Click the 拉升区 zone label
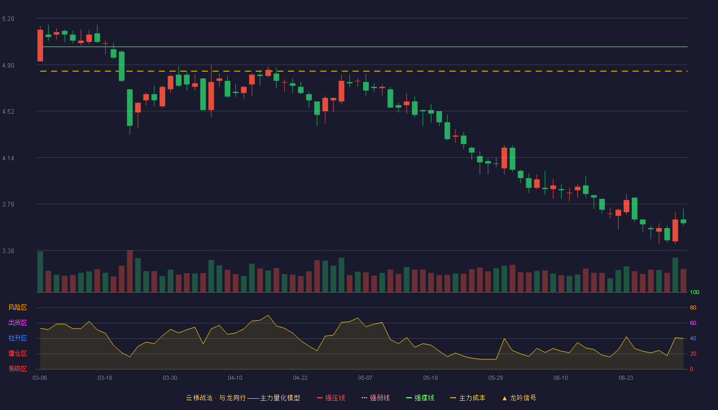 pyautogui.click(x=17, y=338)
